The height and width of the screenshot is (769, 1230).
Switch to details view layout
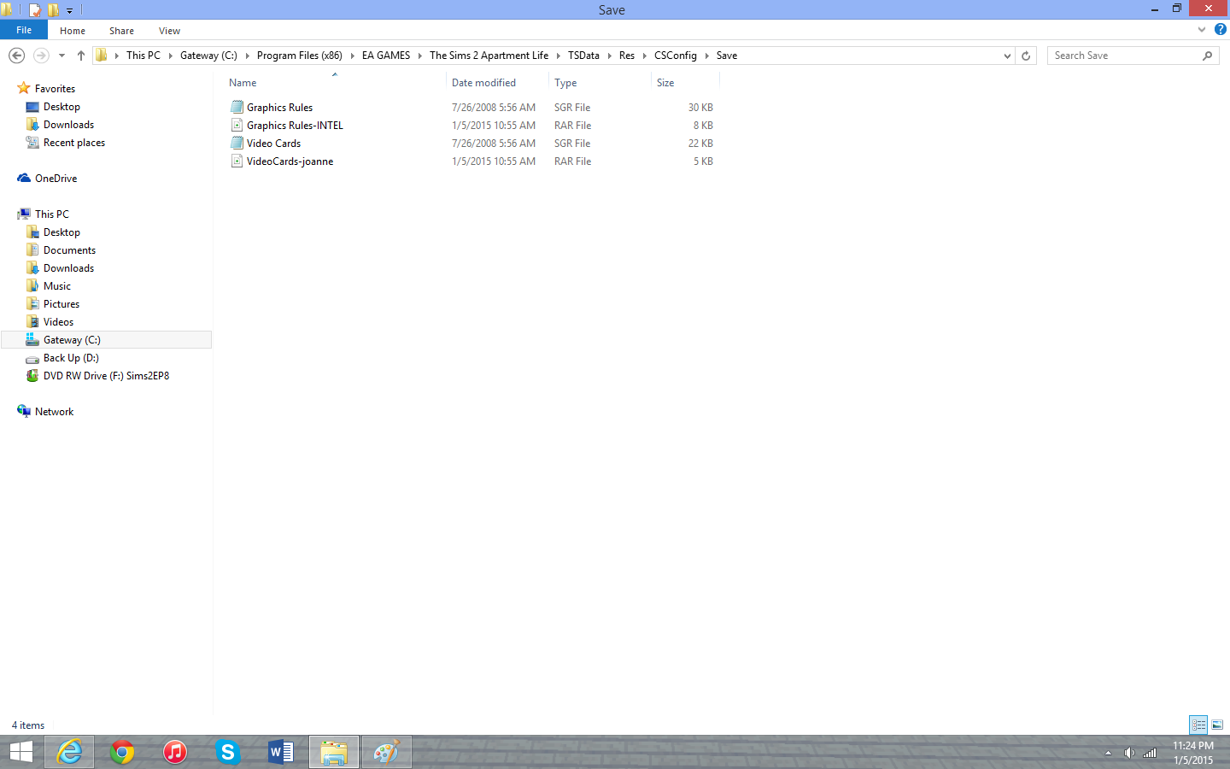point(1198,725)
